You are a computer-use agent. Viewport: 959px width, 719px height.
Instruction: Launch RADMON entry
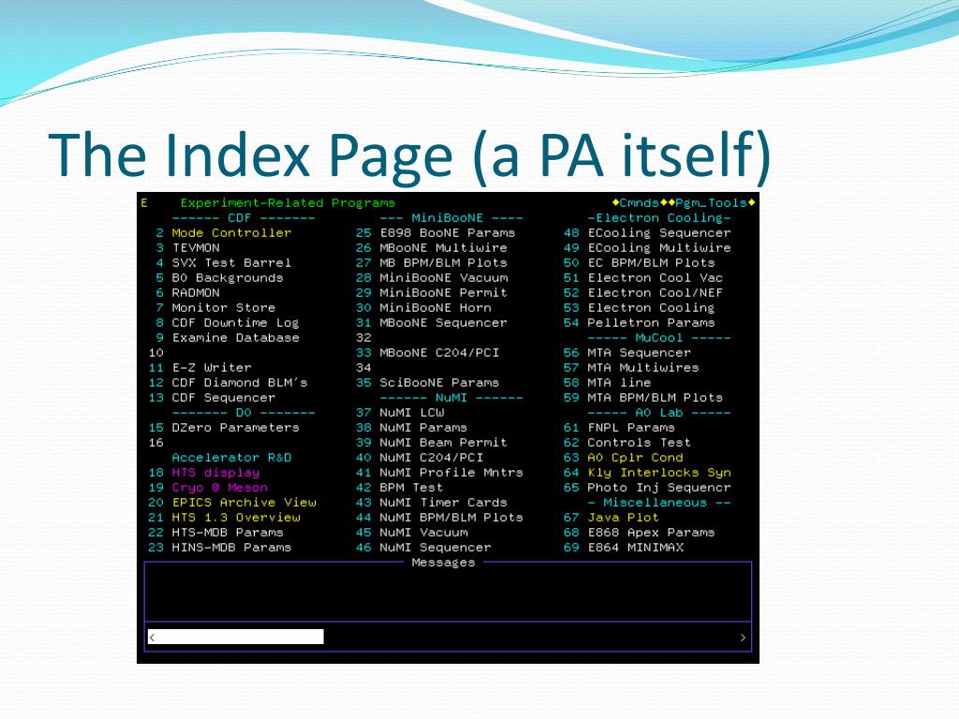pyautogui.click(x=196, y=292)
